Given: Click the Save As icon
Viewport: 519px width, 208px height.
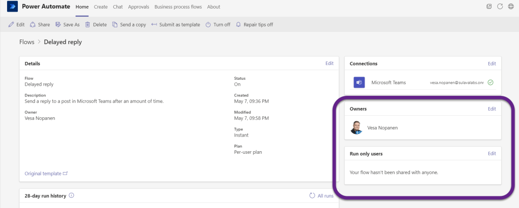Looking at the screenshot, I should (58, 24).
